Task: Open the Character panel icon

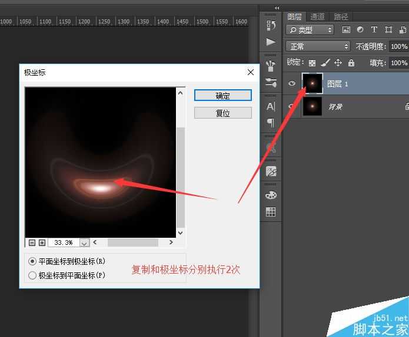Action: [271, 106]
